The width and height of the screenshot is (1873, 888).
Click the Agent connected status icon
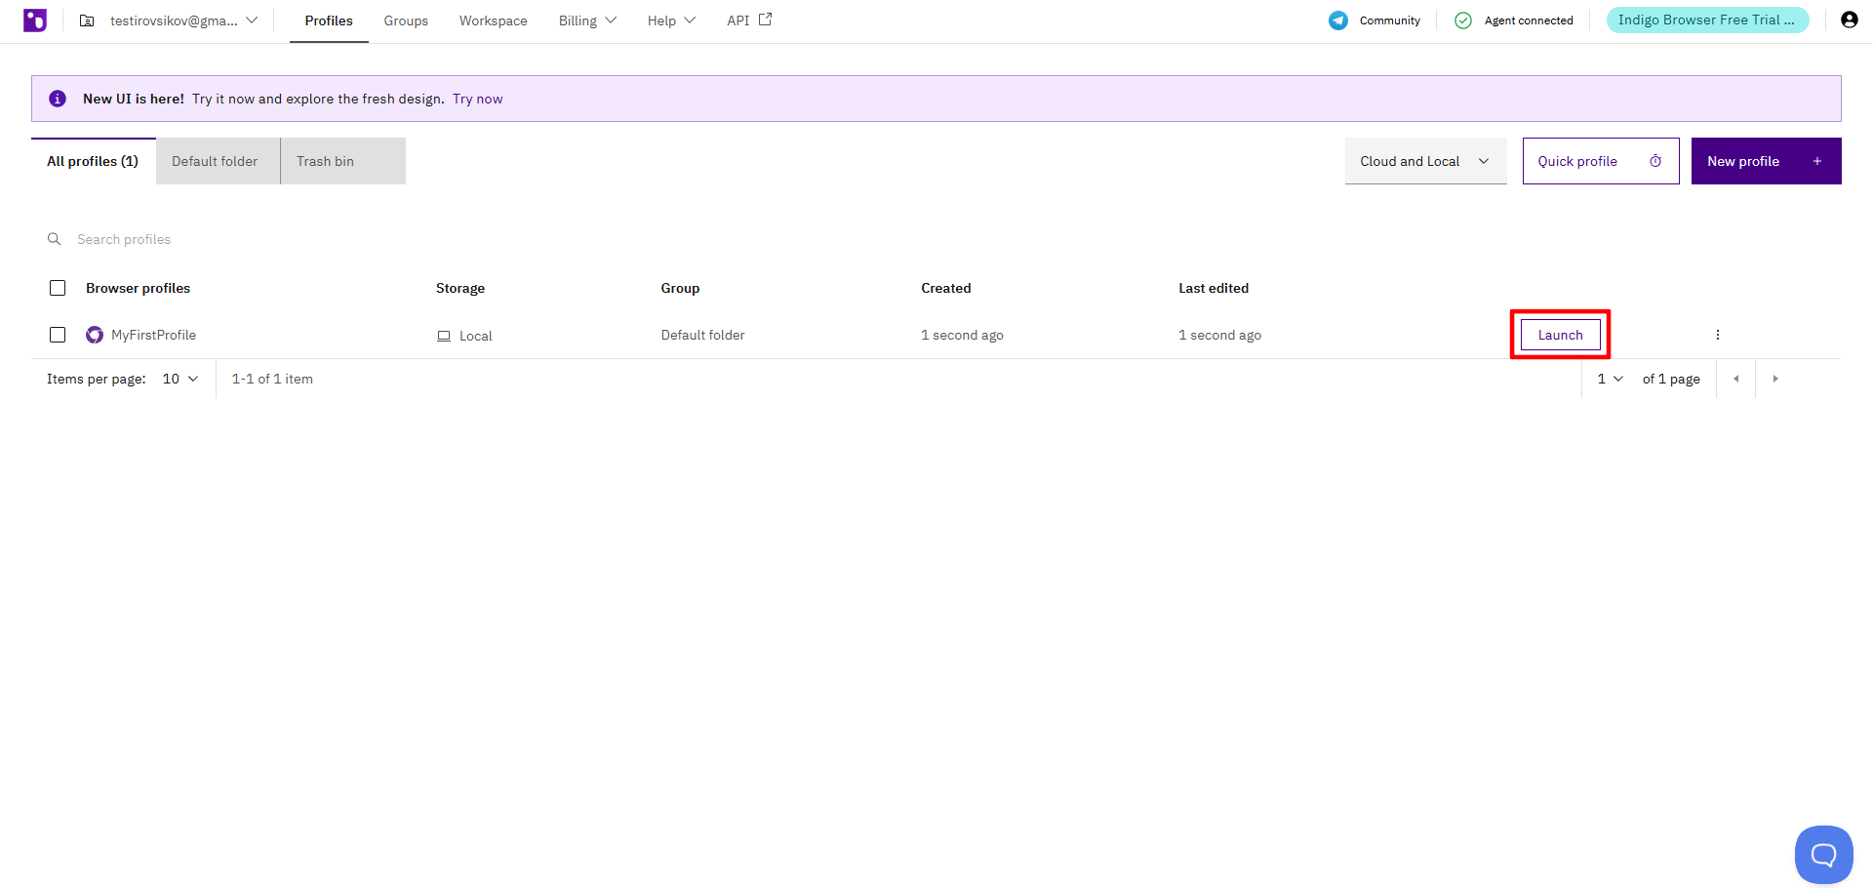point(1462,20)
